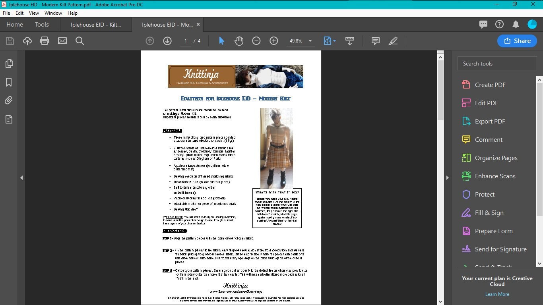The image size is (543, 305).
Task: Zoom out with minus button
Action: [256, 41]
